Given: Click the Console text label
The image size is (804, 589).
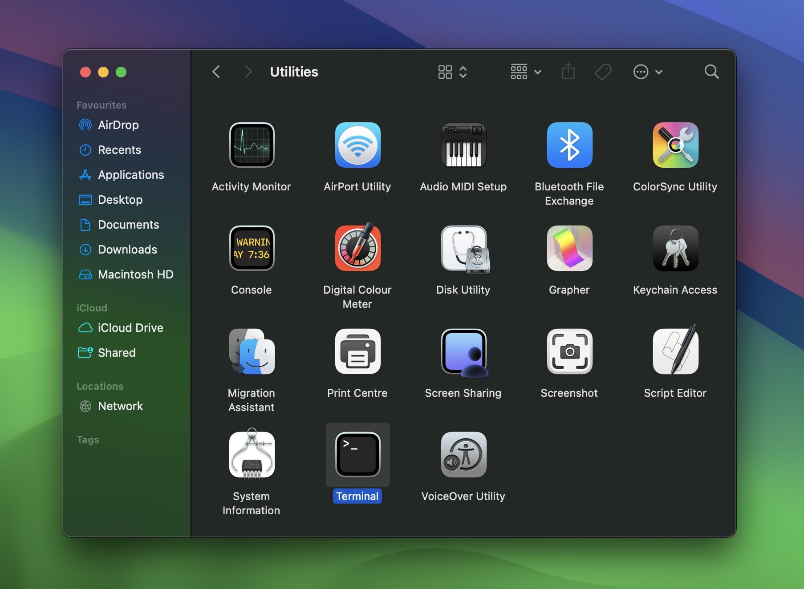Looking at the screenshot, I should [x=251, y=290].
